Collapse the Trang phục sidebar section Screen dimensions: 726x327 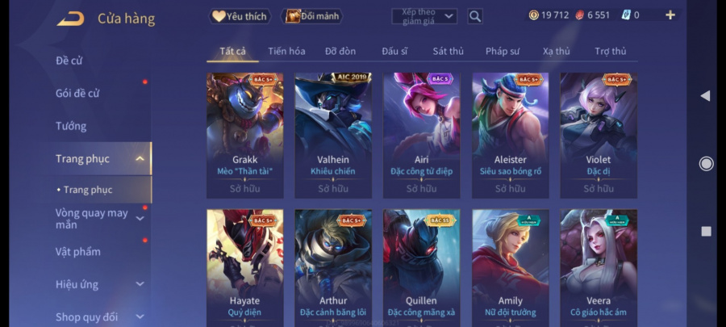click(140, 159)
